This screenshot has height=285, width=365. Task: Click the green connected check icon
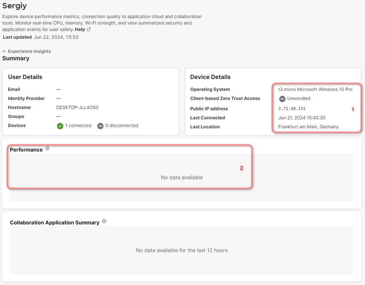click(x=60, y=126)
